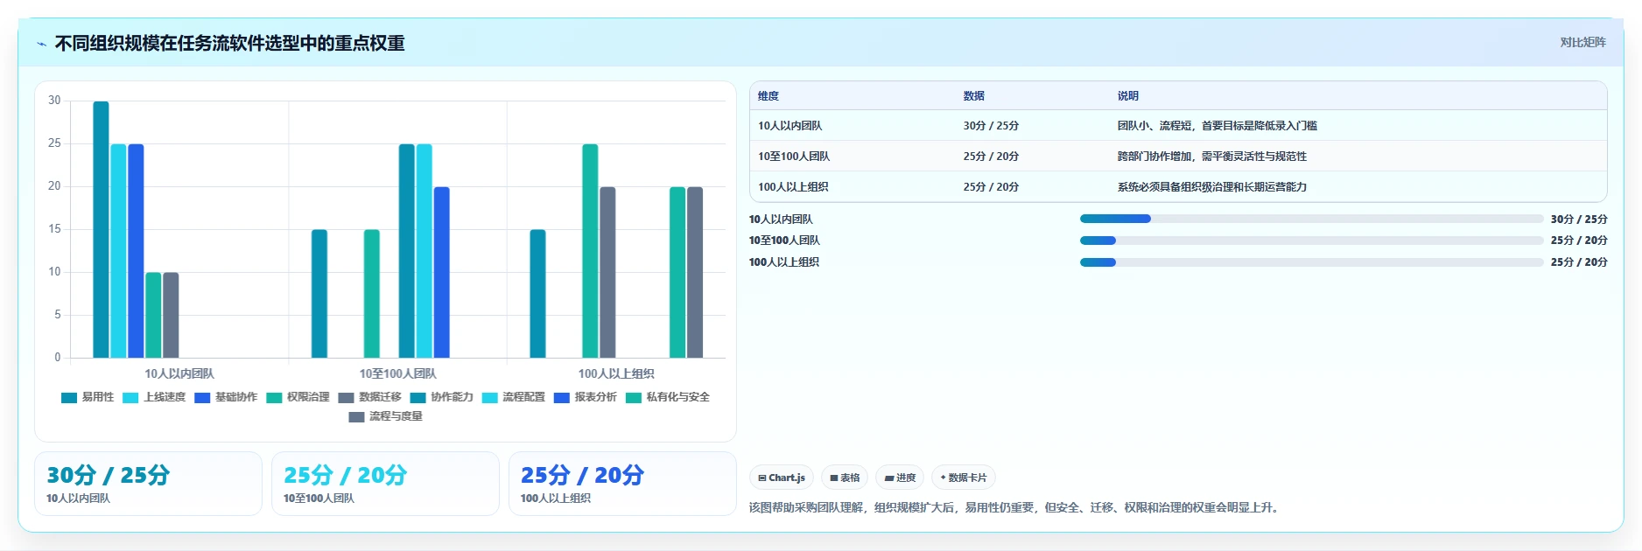The width and height of the screenshot is (1642, 551).
Task: Click the 100人以上组织 progress bar
Action: click(1311, 262)
